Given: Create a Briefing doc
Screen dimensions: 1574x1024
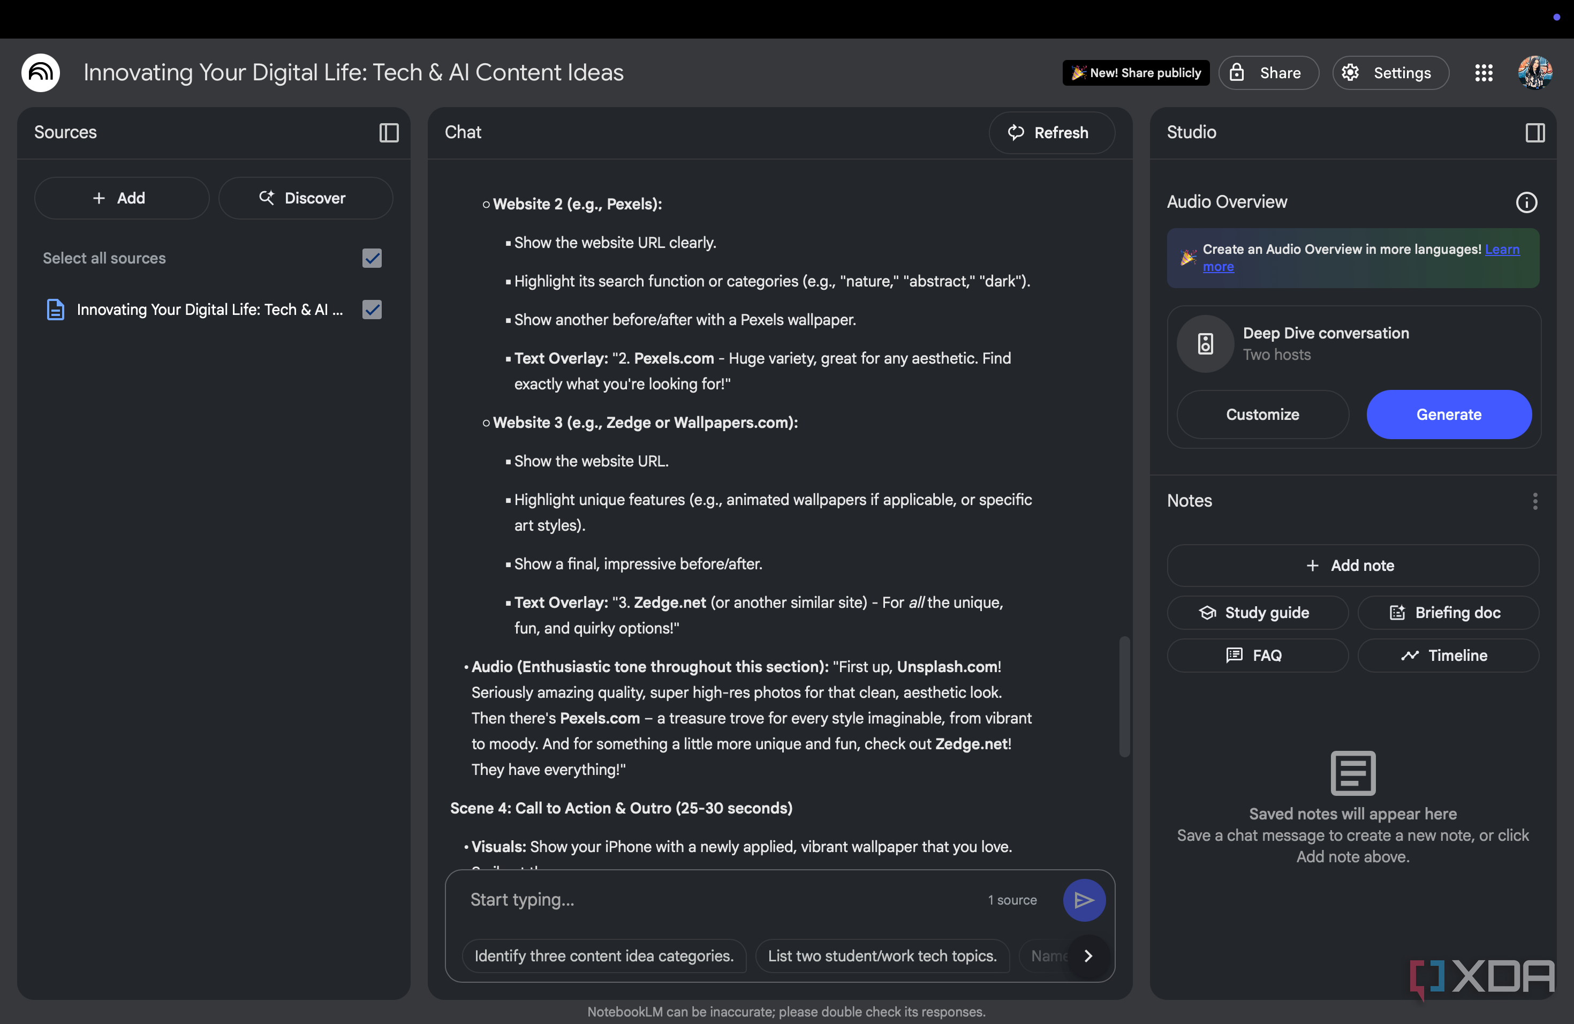Looking at the screenshot, I should [1448, 613].
